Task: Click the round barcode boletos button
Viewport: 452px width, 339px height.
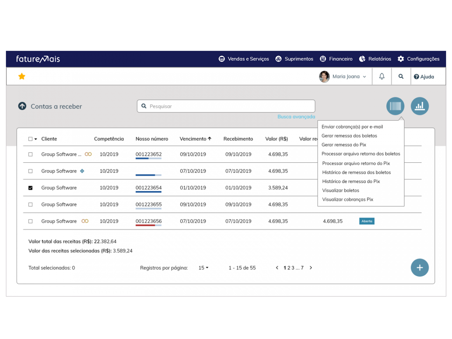Action: click(x=395, y=106)
